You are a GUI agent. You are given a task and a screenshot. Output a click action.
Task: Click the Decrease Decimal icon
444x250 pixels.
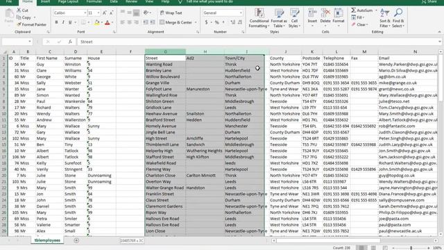tap(240, 22)
